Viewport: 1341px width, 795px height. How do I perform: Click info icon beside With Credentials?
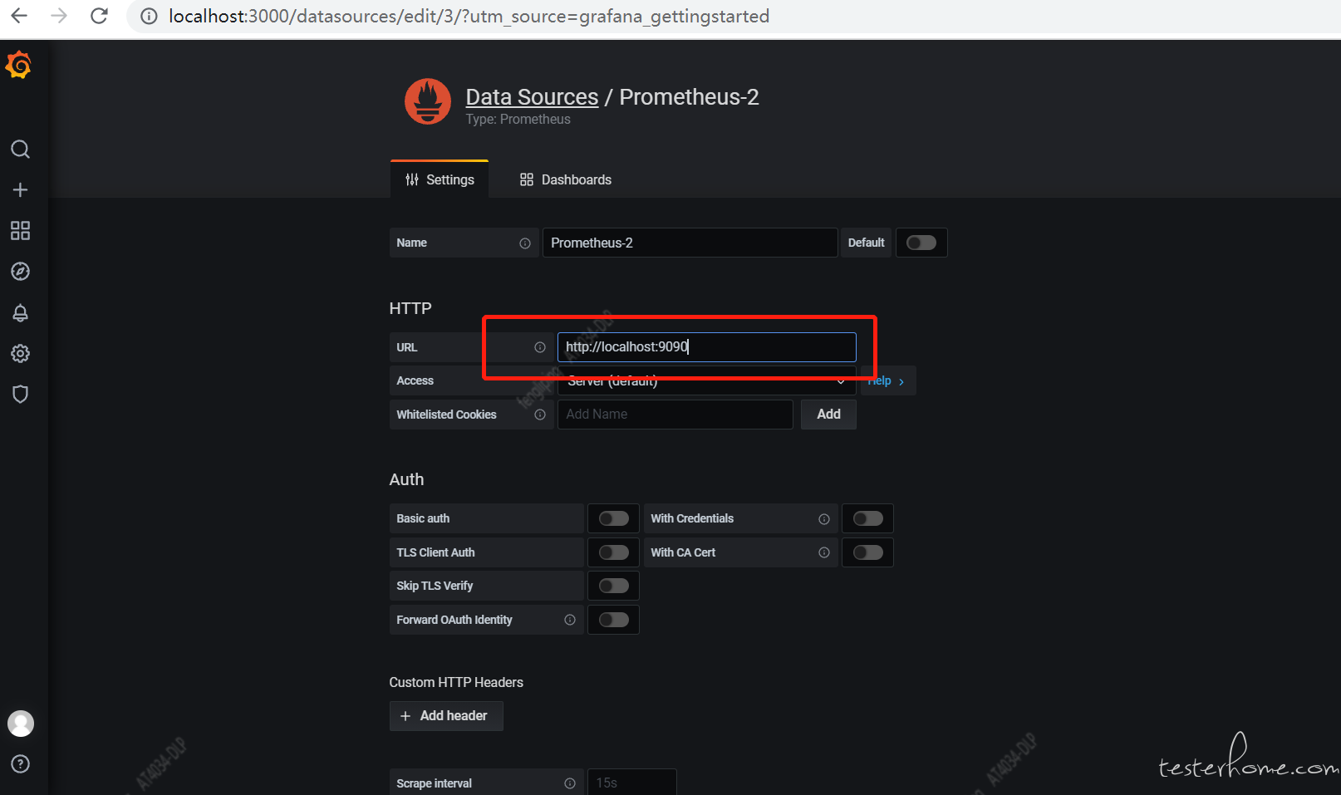[824, 519]
